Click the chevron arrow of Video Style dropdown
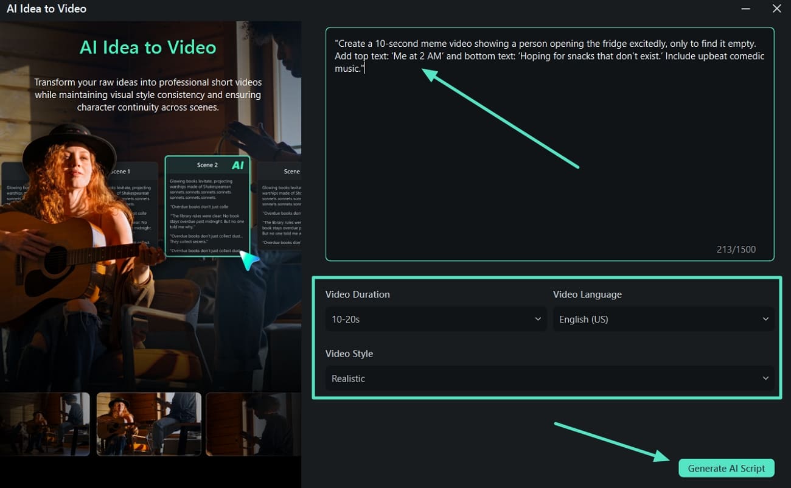791x488 pixels. pos(765,378)
